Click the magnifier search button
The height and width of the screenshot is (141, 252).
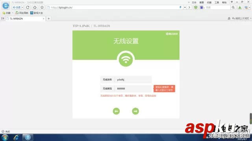[233, 7]
